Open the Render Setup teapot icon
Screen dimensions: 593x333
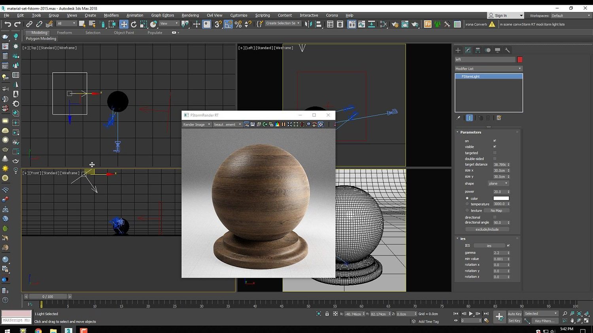click(x=395, y=24)
